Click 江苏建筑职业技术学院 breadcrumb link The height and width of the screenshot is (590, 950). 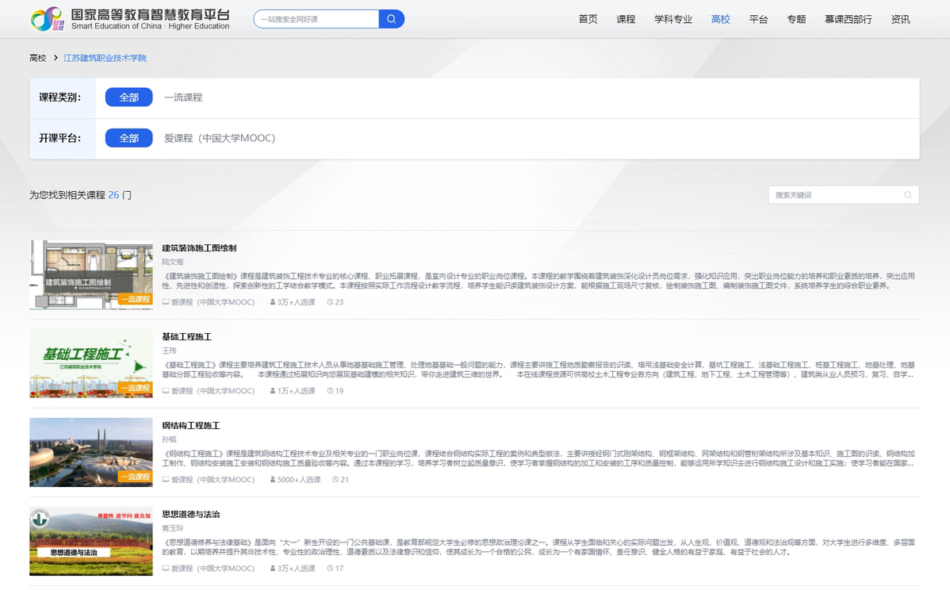[x=105, y=58]
